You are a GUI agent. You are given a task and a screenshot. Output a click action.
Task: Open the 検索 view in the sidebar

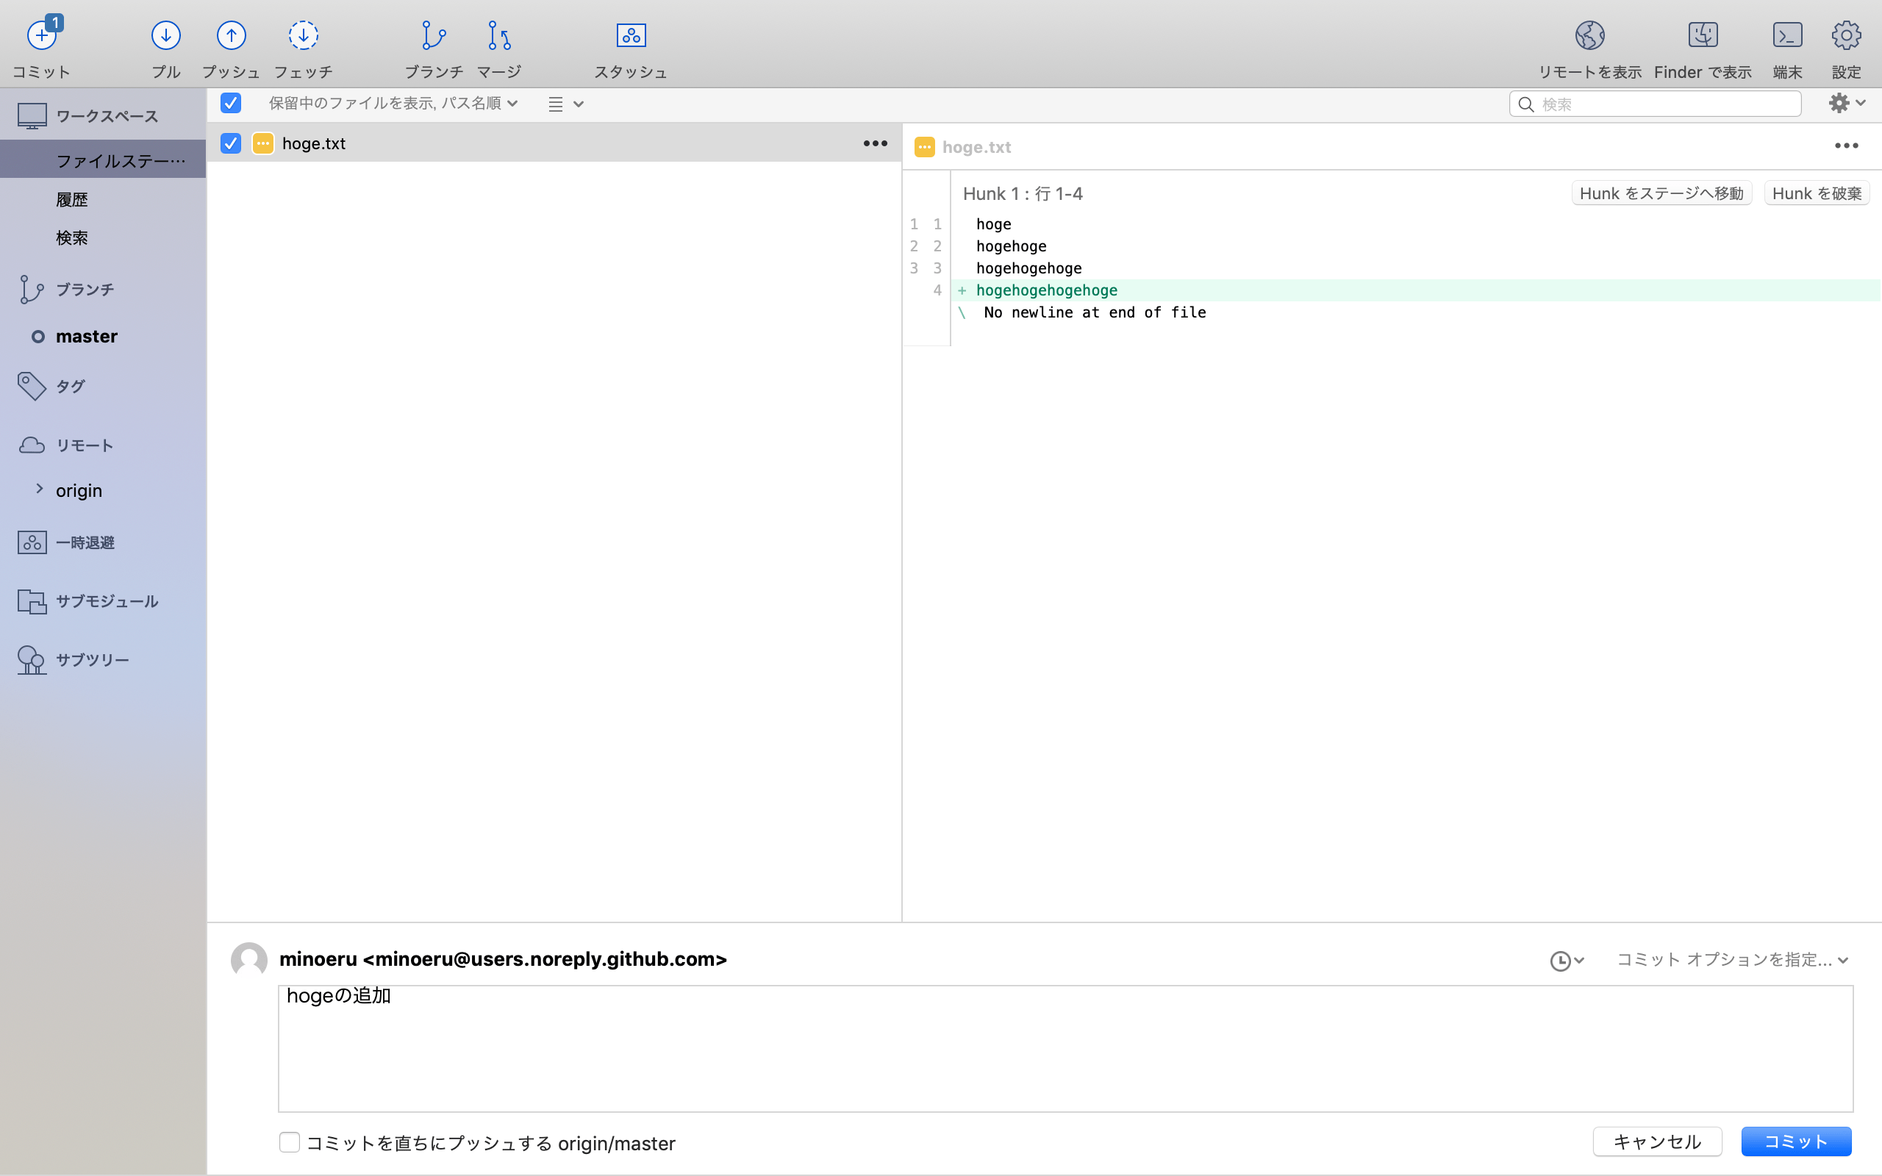71,237
